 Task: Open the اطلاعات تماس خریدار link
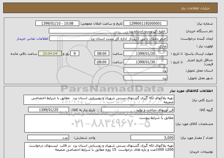(x=32, y=39)
